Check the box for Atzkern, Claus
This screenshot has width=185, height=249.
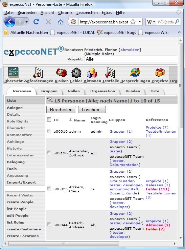point(49,189)
